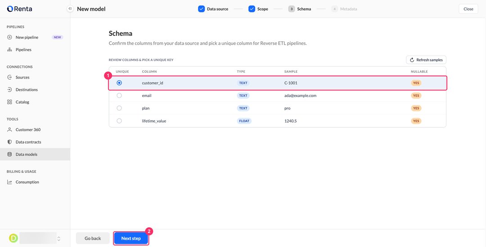Select email as the unique column
The image size is (486, 247).
(119, 96)
